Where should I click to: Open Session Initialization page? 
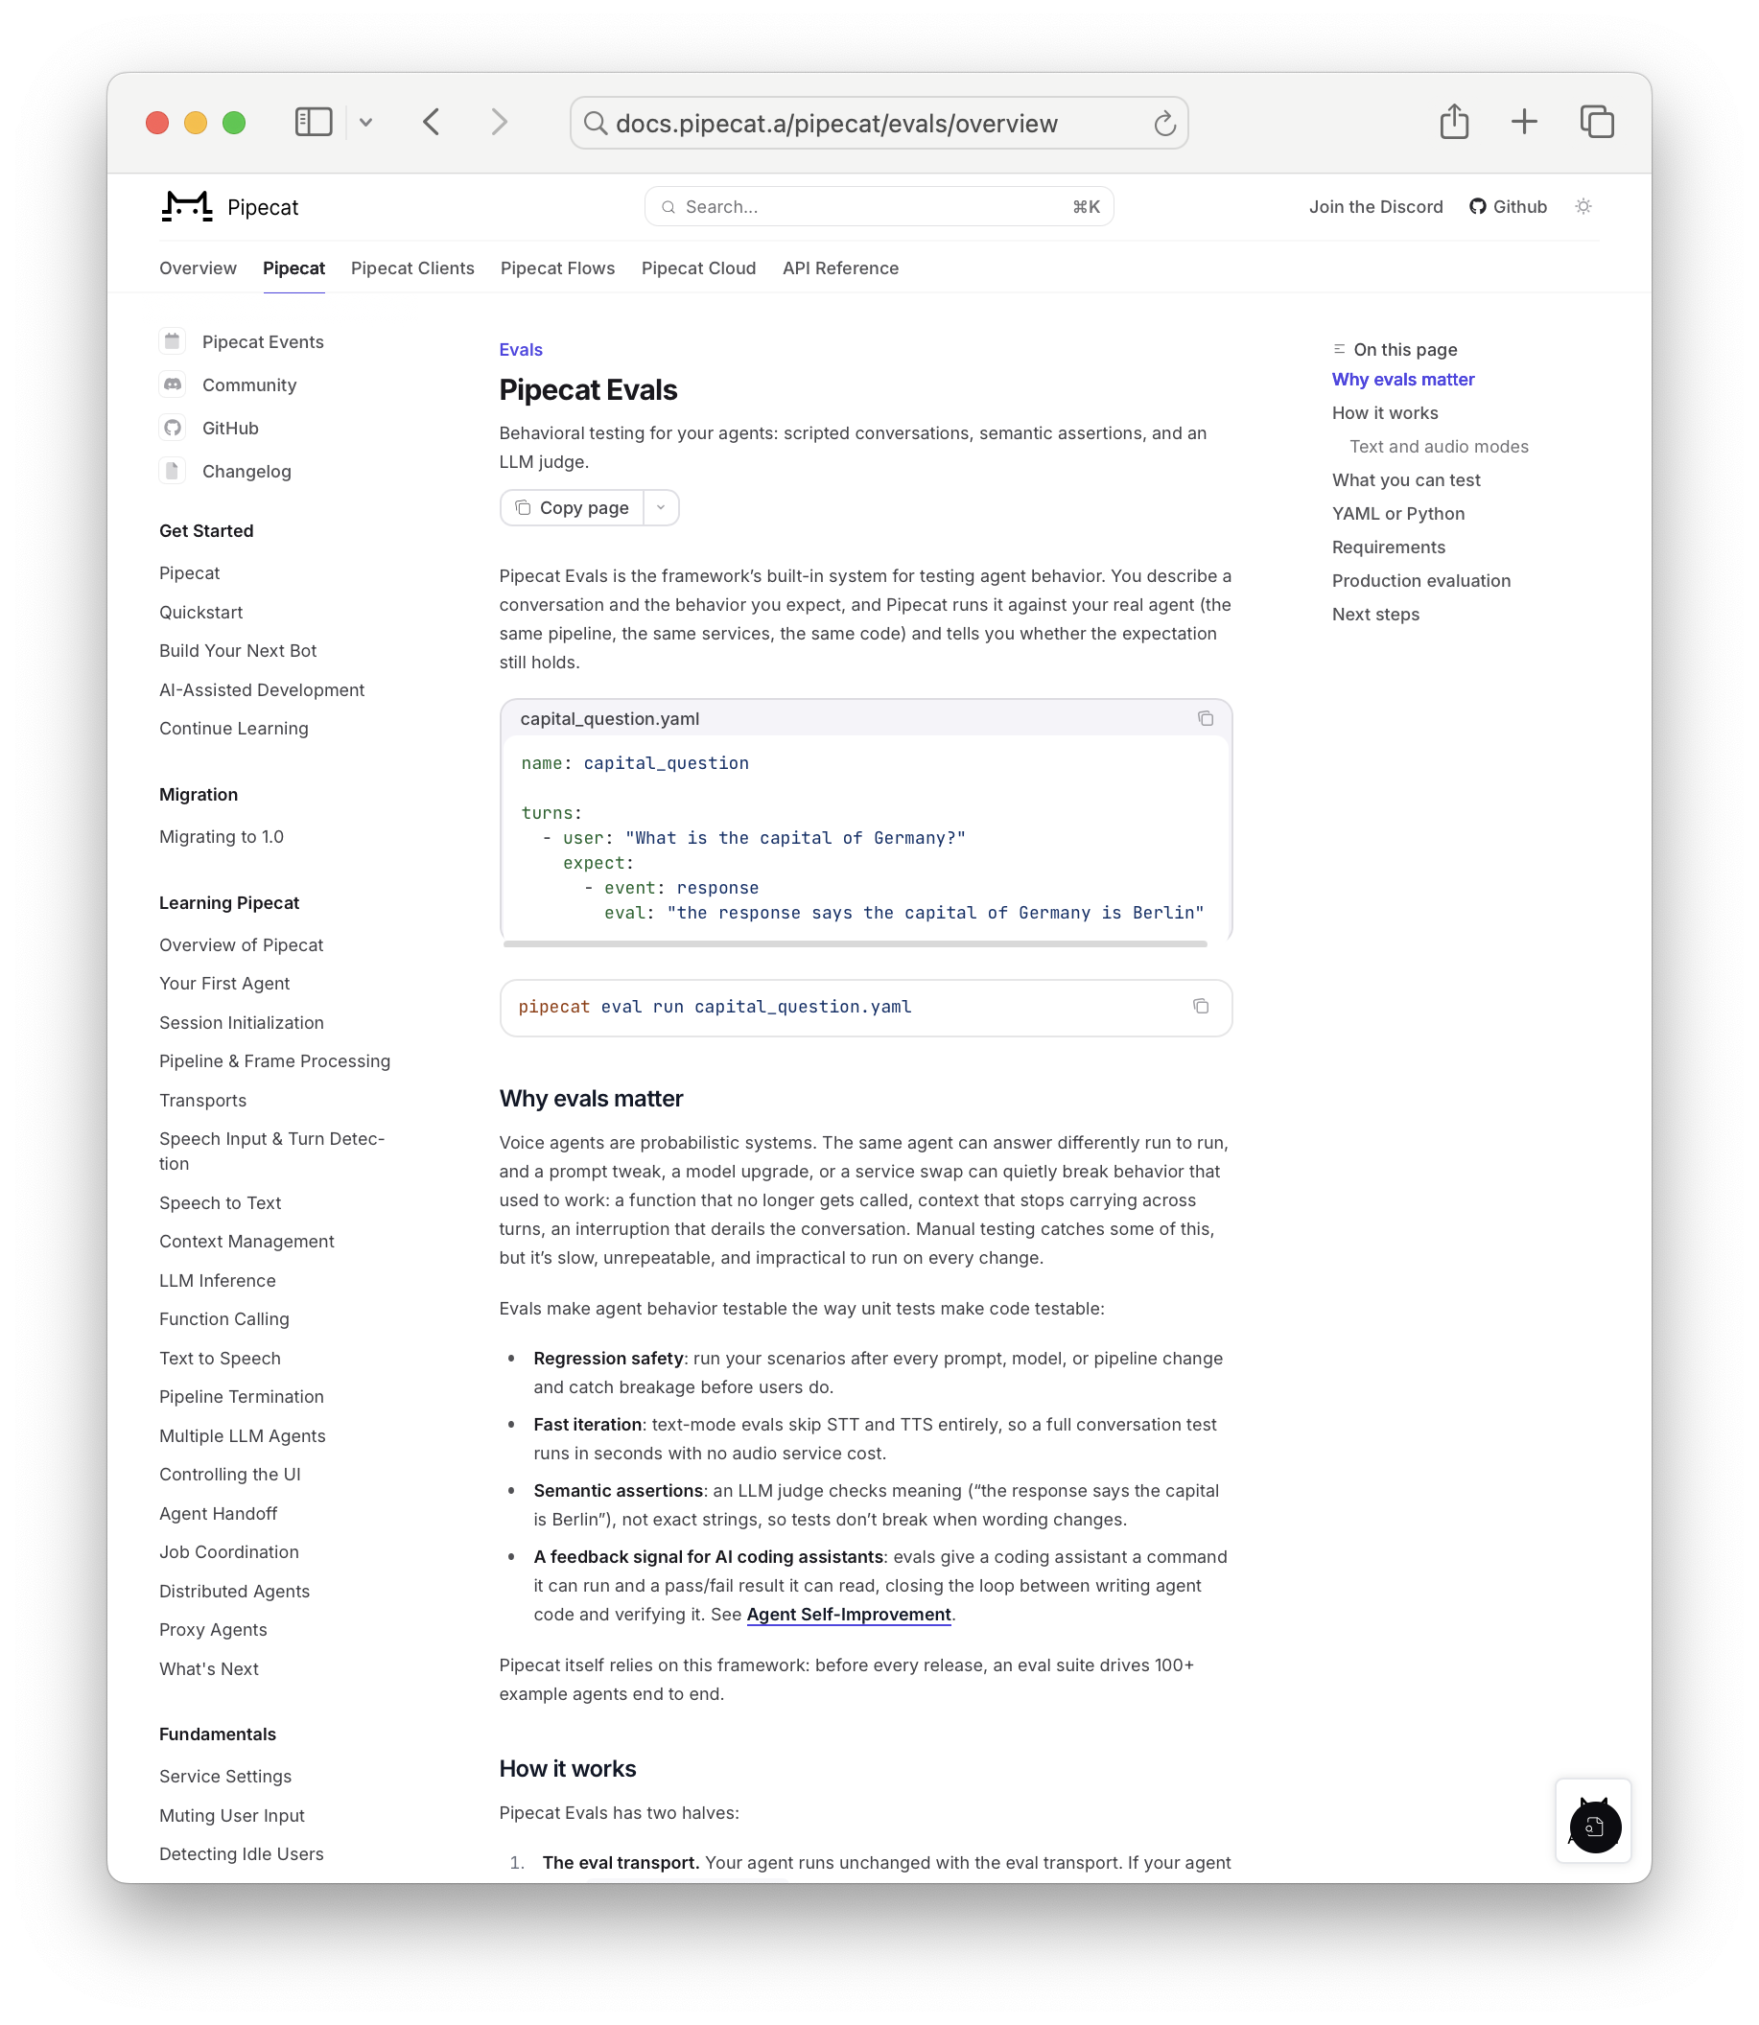tap(241, 1021)
